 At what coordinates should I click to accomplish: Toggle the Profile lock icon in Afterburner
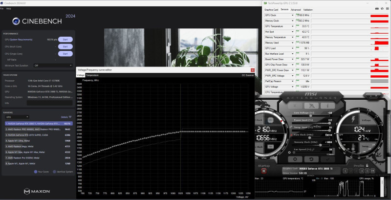tap(367, 165)
